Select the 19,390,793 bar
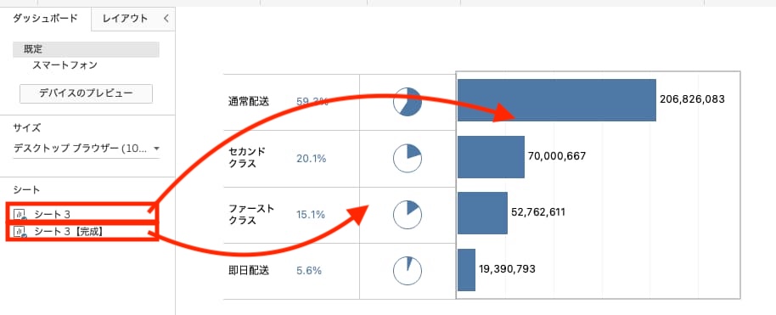 pyautogui.click(x=466, y=270)
